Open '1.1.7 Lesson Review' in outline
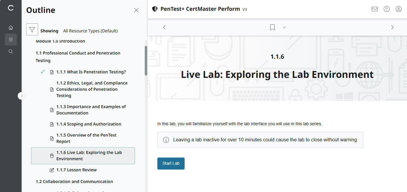 76,170
